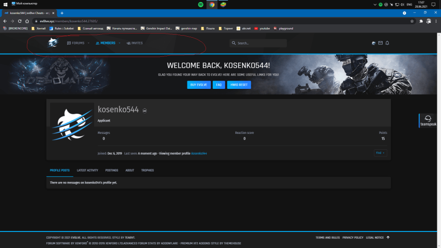Screen dimensions: 441x248
Task: Click the Evolve site logo in the nav bar
Action: pyautogui.click(x=53, y=42)
